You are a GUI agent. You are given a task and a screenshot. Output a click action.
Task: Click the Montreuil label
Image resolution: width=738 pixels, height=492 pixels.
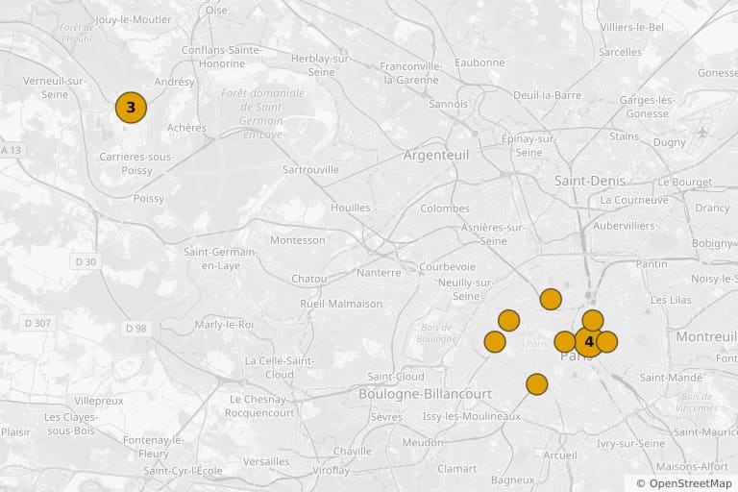[x=706, y=336]
